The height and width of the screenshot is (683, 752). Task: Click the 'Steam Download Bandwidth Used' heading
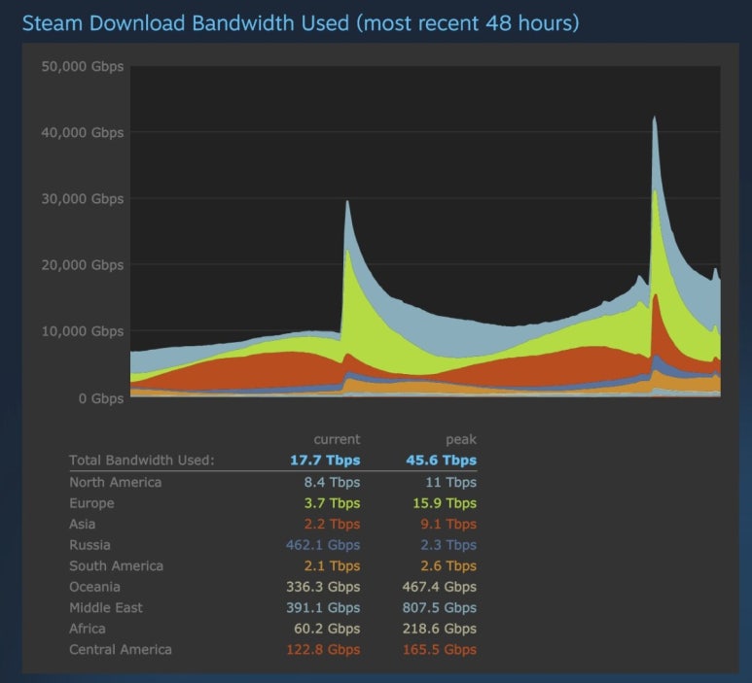click(301, 23)
